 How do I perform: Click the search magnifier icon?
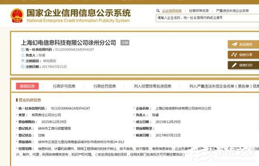coord(158,11)
